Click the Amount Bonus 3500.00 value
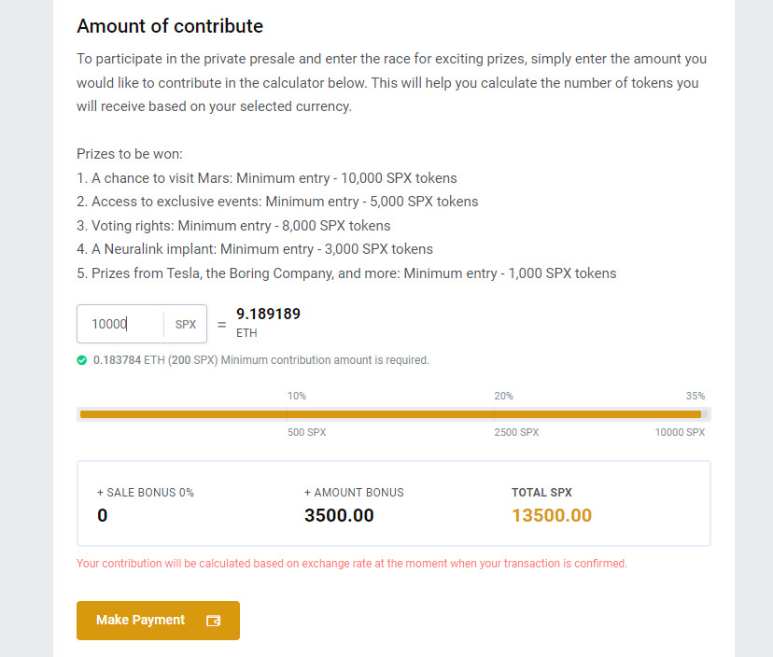This screenshot has height=657, width=773. [x=339, y=515]
